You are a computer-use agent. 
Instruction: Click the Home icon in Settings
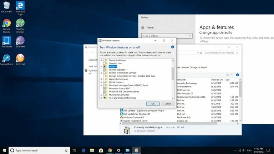(x=143, y=27)
